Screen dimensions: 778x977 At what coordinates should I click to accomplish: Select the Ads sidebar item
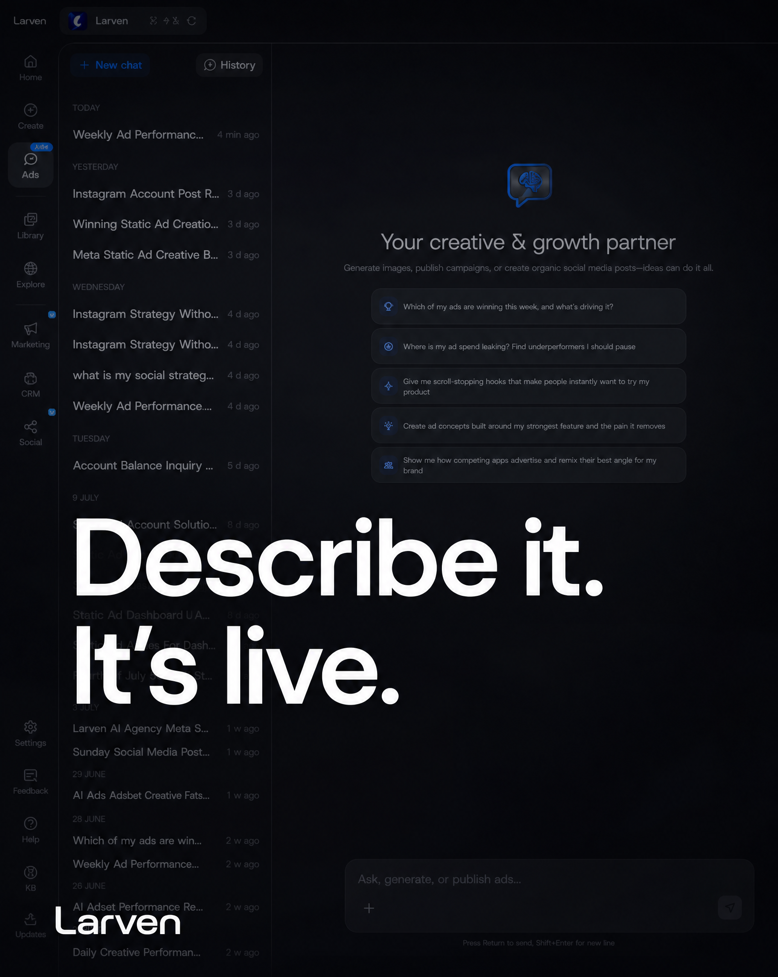click(x=31, y=165)
